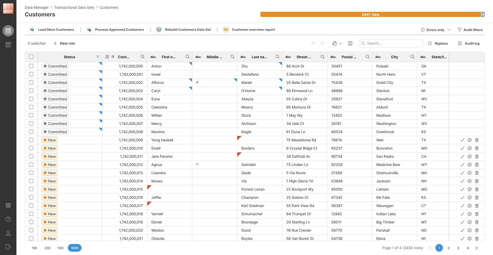Open the Status column filter control
Screen dimensions: 493x255
(98, 57)
